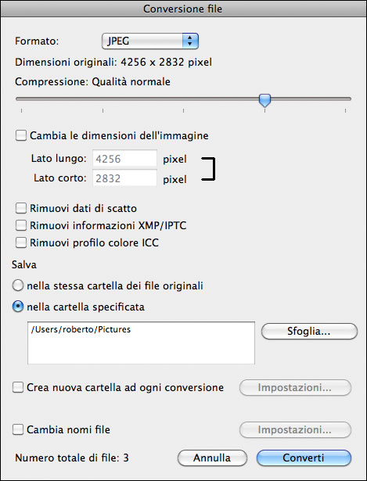Enable Crea nuova cartella ad ogni conversione
367x481 pixels.
(18, 387)
